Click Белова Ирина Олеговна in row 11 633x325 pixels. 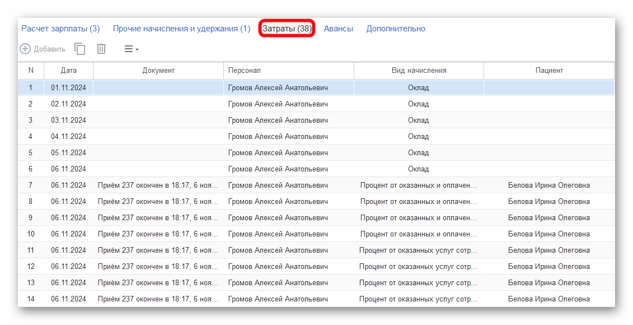point(548,250)
